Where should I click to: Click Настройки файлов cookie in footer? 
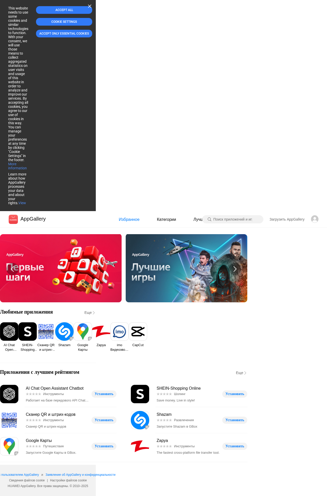[x=68, y=480]
